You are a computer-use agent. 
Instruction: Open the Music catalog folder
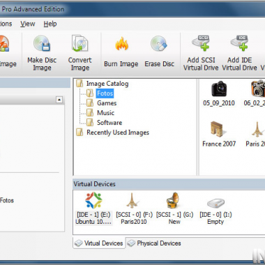coord(105,113)
